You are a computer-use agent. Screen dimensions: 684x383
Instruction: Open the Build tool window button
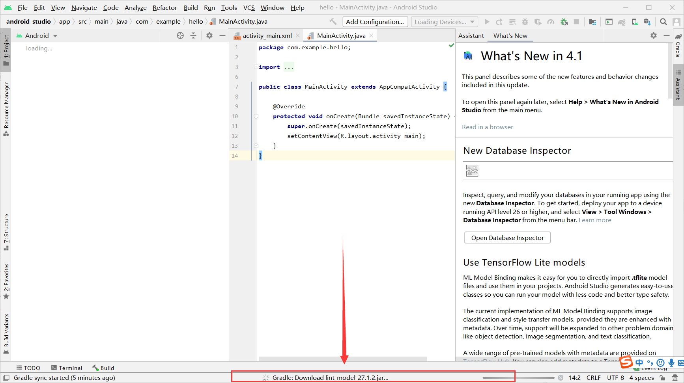click(x=103, y=368)
